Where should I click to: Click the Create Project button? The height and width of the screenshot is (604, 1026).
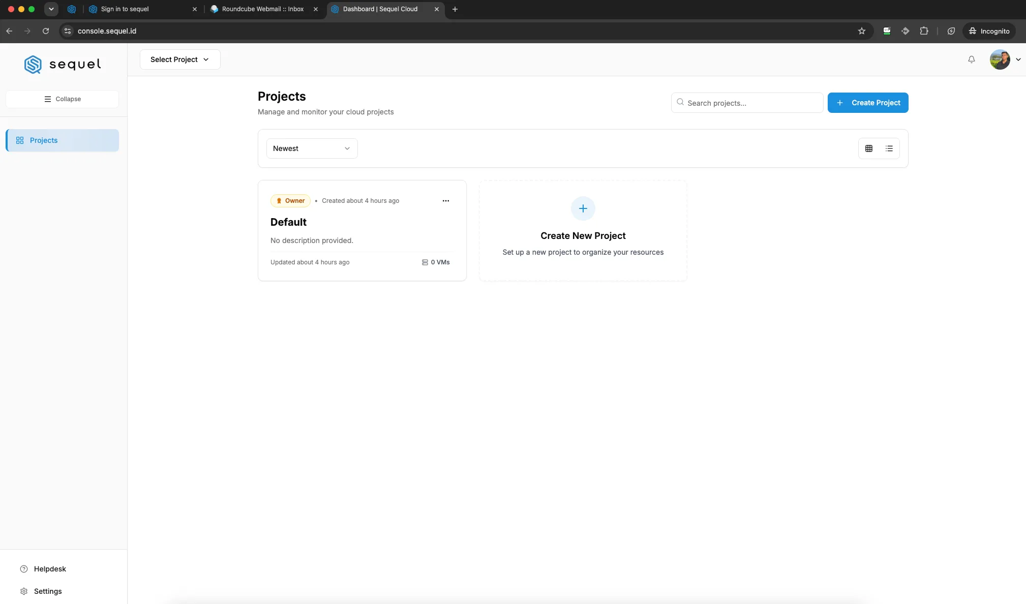867,103
